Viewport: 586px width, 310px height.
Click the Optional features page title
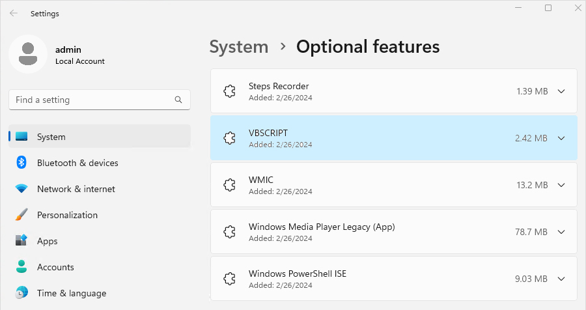[368, 47]
